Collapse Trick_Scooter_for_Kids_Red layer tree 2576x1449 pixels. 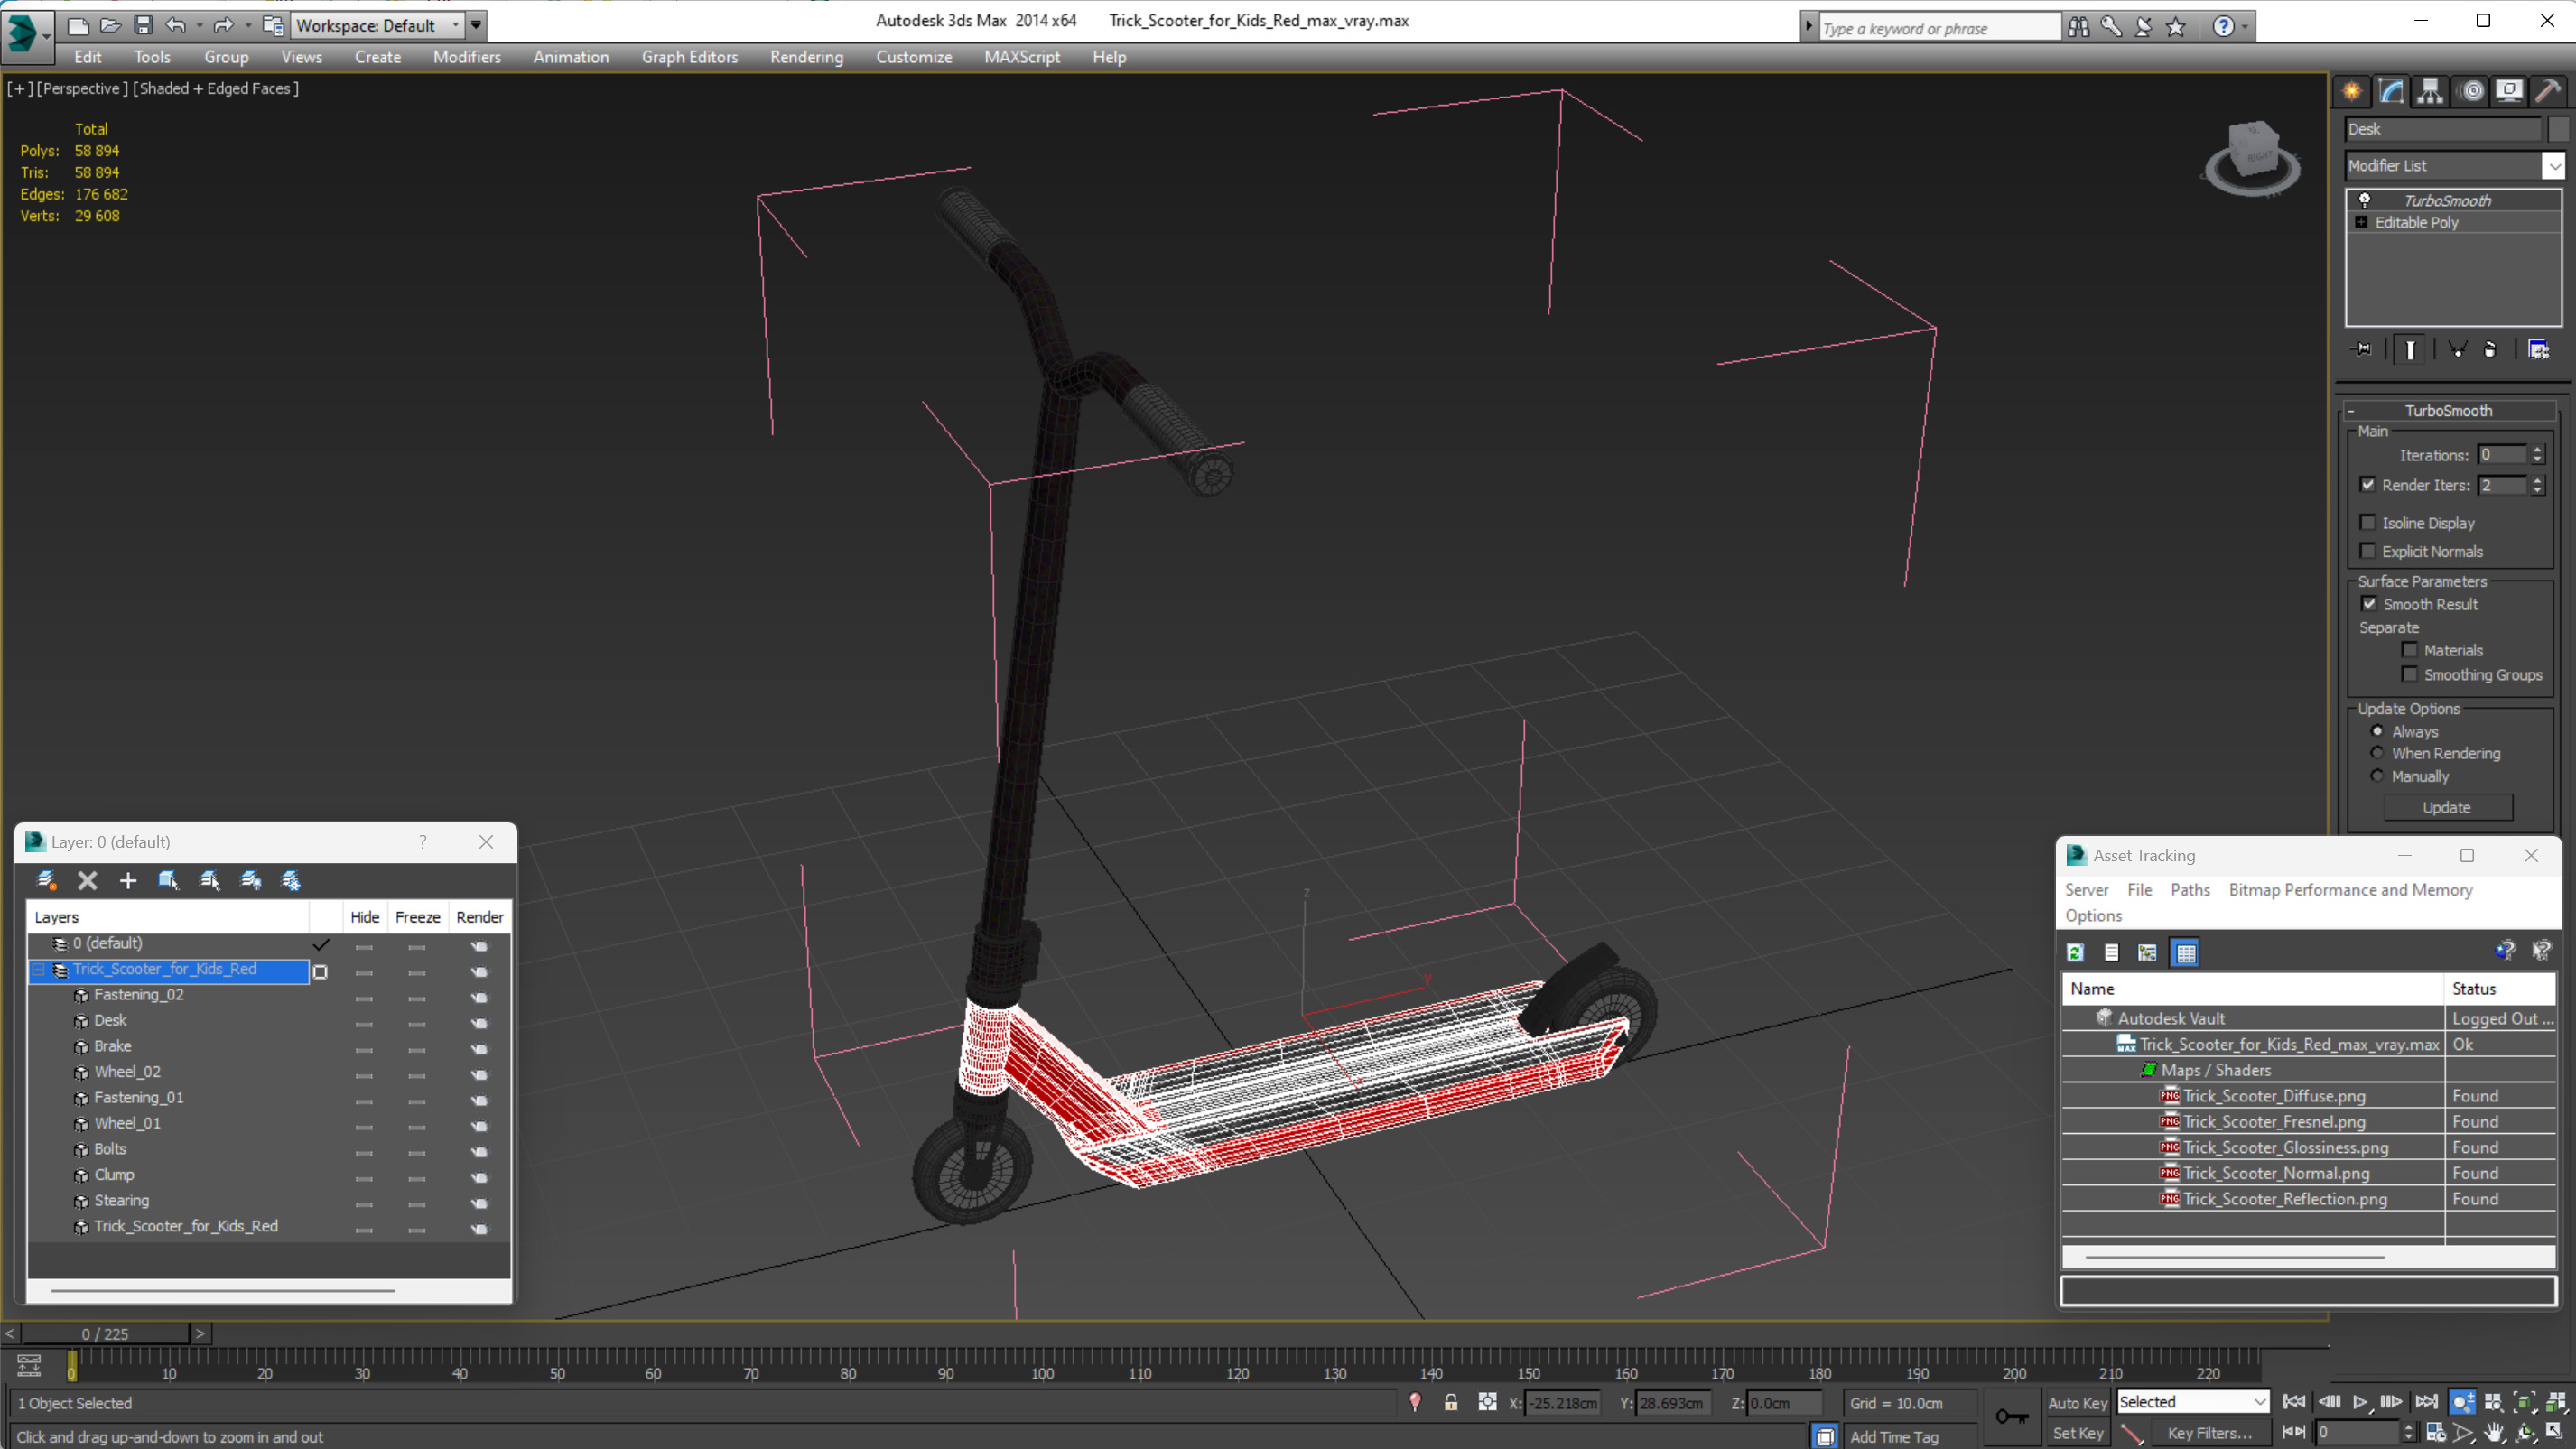tap(39, 969)
